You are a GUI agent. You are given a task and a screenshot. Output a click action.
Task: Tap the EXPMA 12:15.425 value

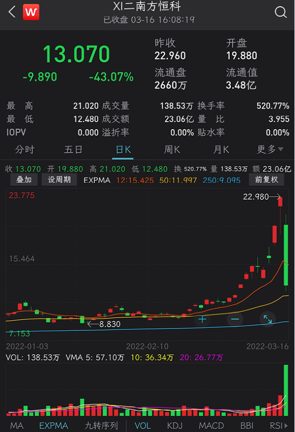[x=135, y=180]
